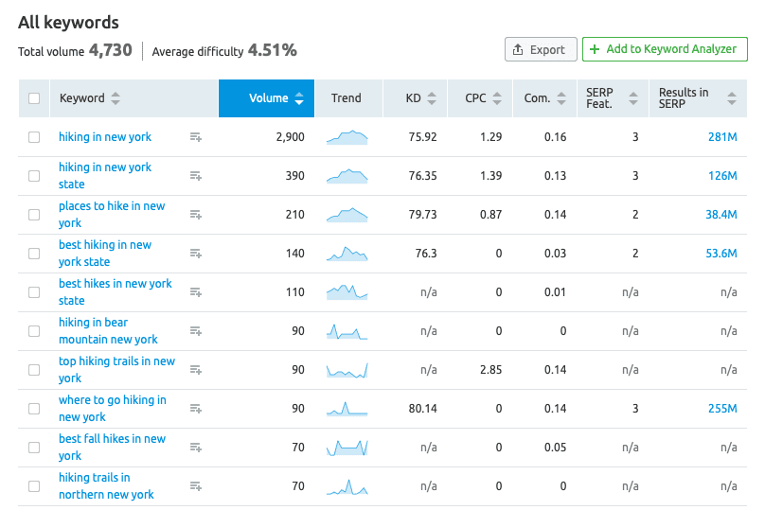Click add-to-list icon for 'places to hike in new york'
The image size is (765, 510).
(x=196, y=215)
